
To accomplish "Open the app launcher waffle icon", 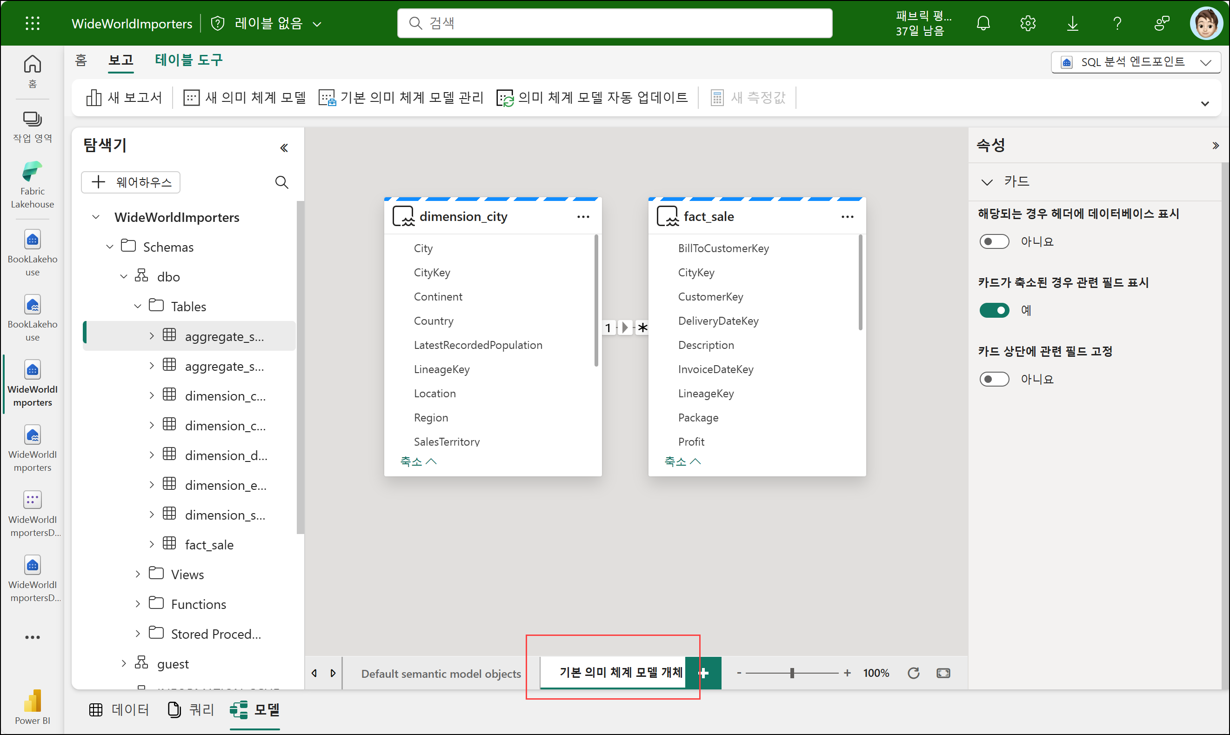I will (32, 23).
